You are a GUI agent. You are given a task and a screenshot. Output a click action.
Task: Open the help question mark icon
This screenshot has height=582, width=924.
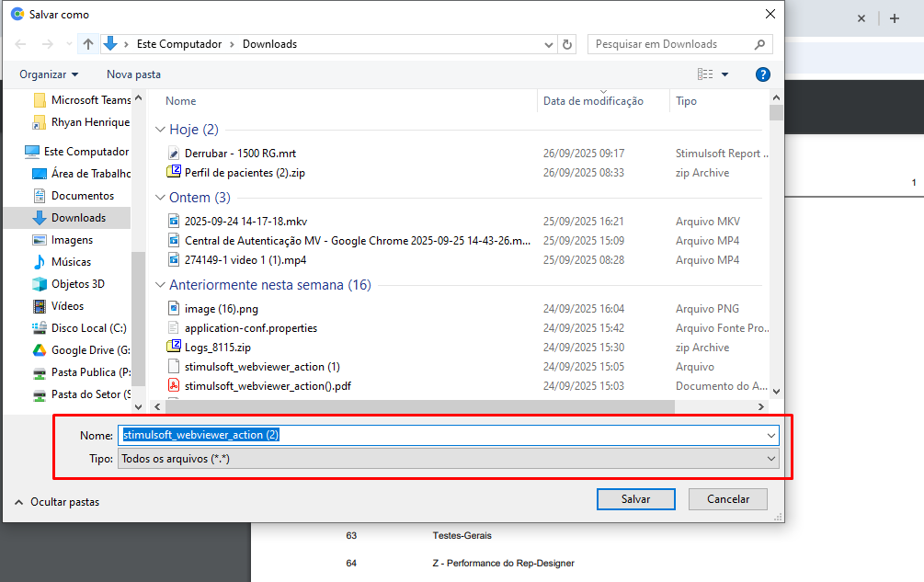762,74
